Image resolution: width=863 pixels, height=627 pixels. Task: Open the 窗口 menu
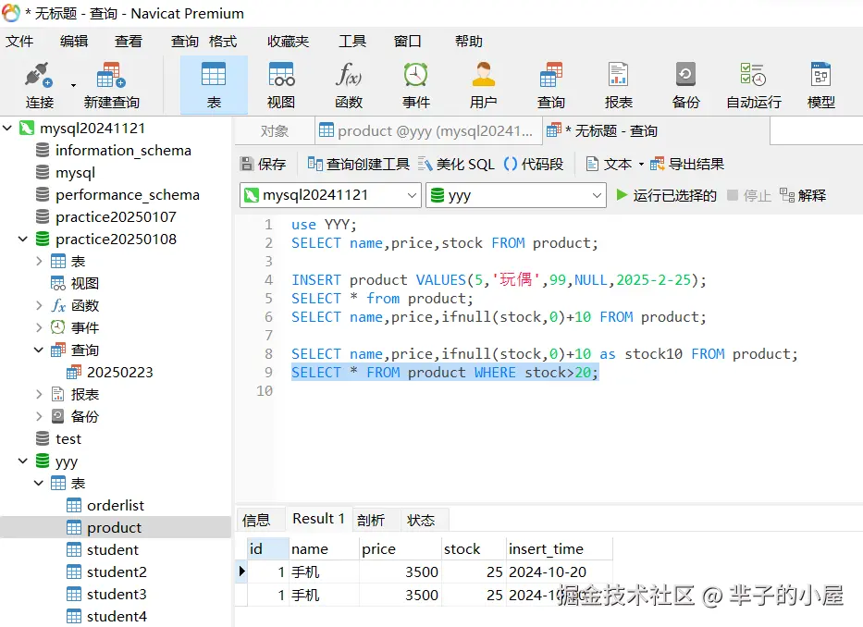407,42
